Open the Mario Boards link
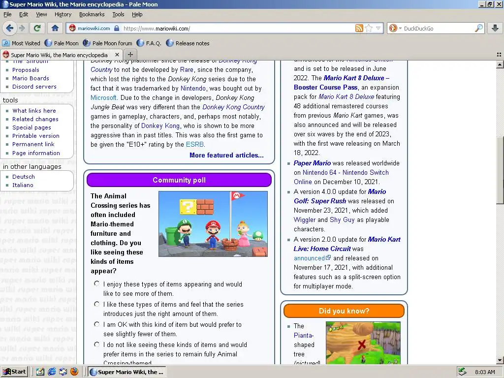Image resolution: width=504 pixels, height=378 pixels. point(31,78)
